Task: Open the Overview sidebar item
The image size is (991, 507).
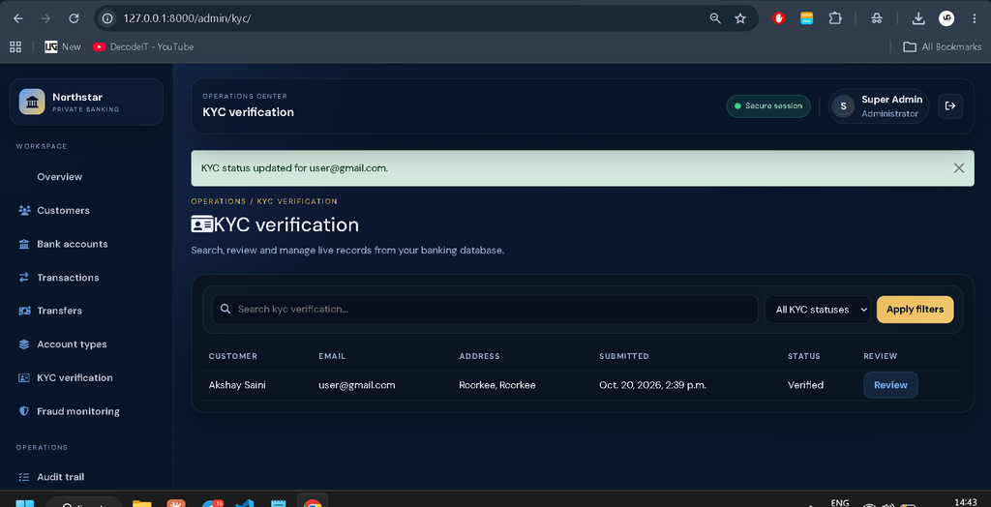Action: click(59, 177)
